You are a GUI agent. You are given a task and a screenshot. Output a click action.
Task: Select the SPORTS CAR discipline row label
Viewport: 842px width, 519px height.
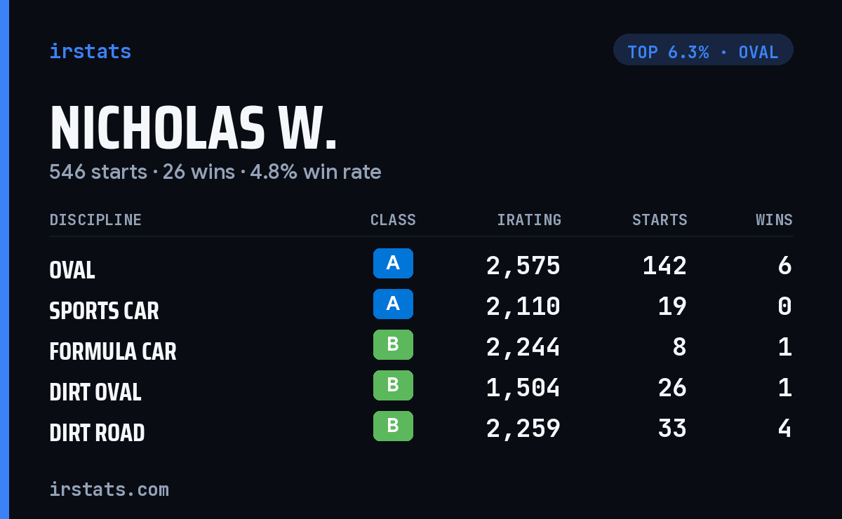coord(104,311)
